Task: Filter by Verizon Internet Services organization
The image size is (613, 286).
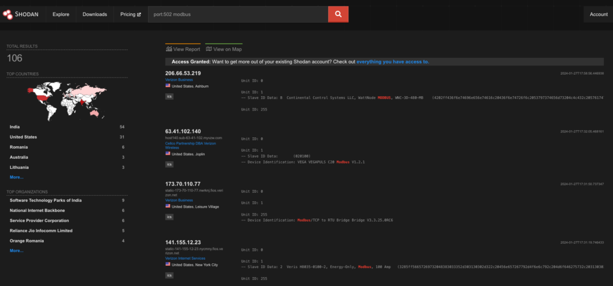Action: coord(186,259)
